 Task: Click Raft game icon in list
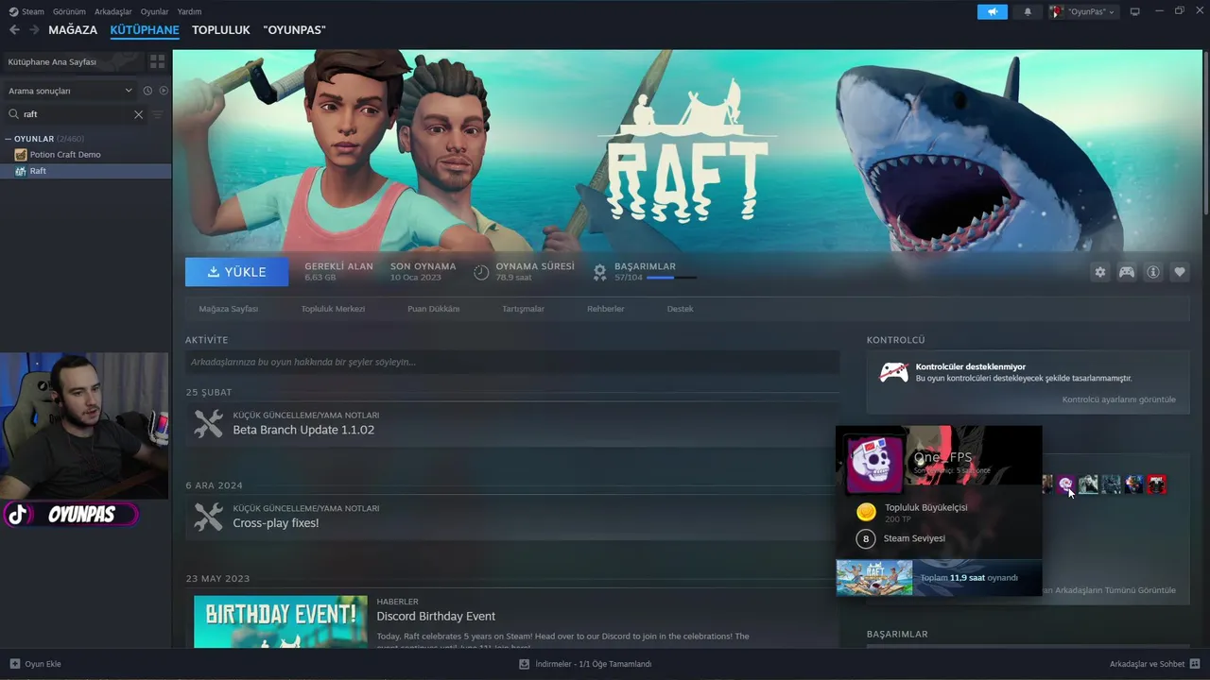21,171
